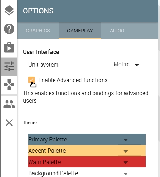Expand the Background Palette dropdown arrow
Image resolution: width=160 pixels, height=177 pixels.
125,174
